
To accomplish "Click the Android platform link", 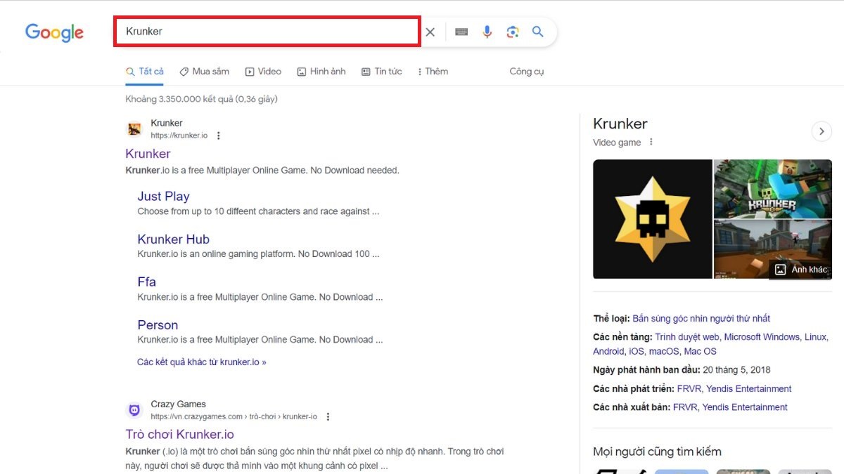I will click(608, 352).
